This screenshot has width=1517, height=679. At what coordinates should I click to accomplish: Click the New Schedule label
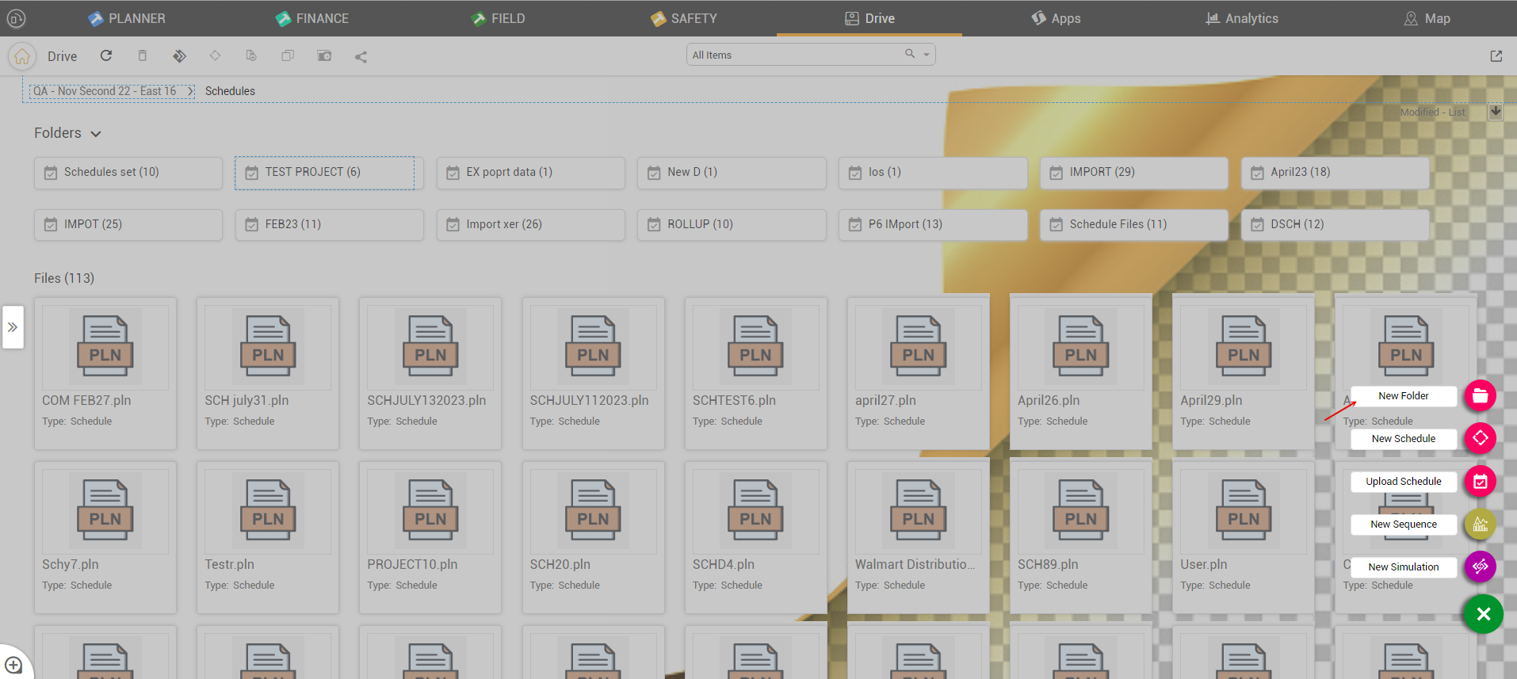[1404, 438]
